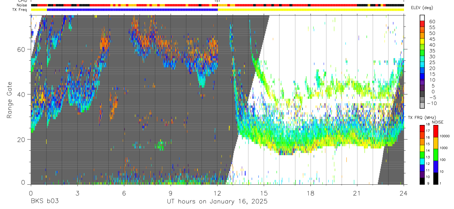The image size is (454, 209).
Task: Click the x-axis tick label '0'
Action: 31,193
